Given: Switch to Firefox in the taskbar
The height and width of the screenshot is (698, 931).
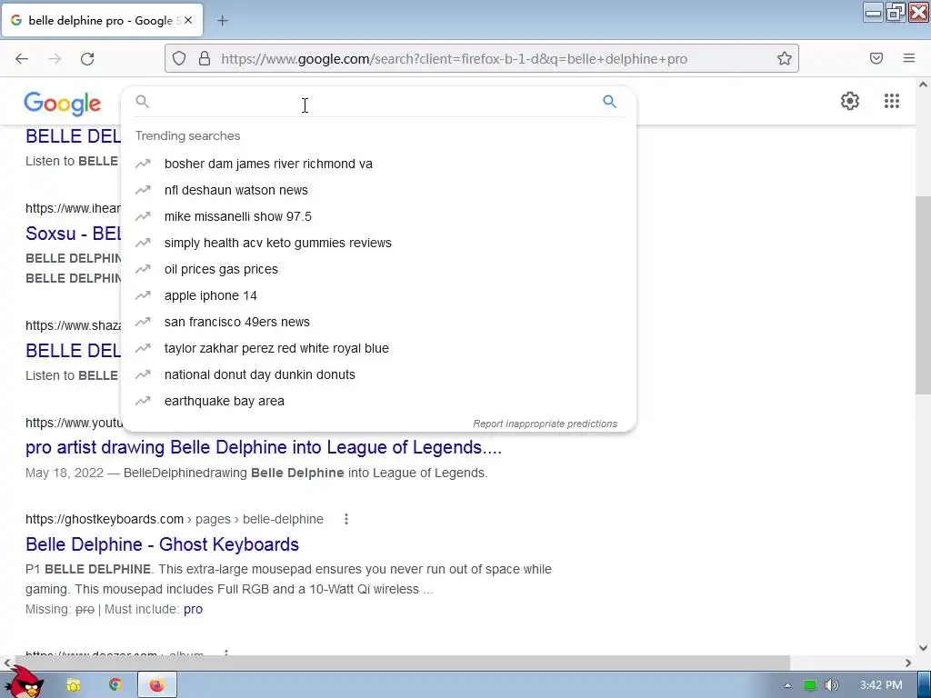Looking at the screenshot, I should click(x=156, y=685).
